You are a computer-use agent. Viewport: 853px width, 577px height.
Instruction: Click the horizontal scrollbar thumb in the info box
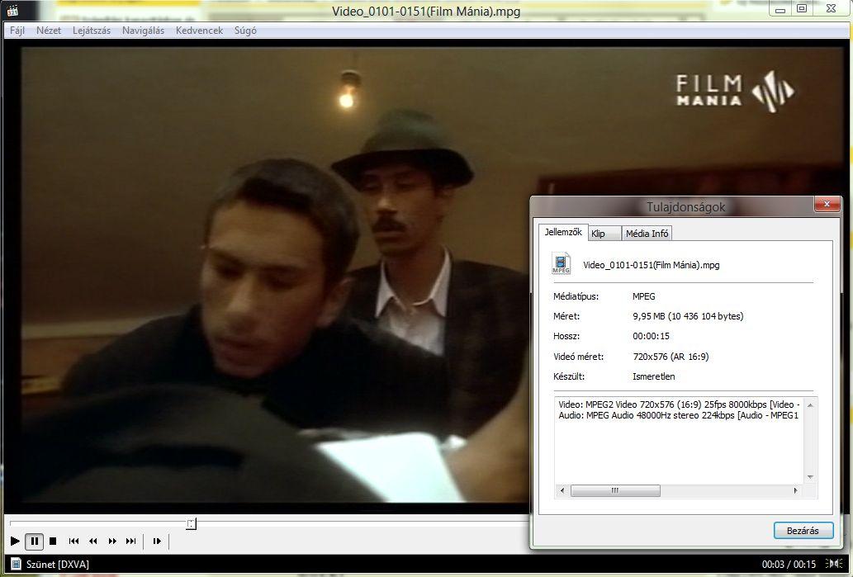pos(615,490)
